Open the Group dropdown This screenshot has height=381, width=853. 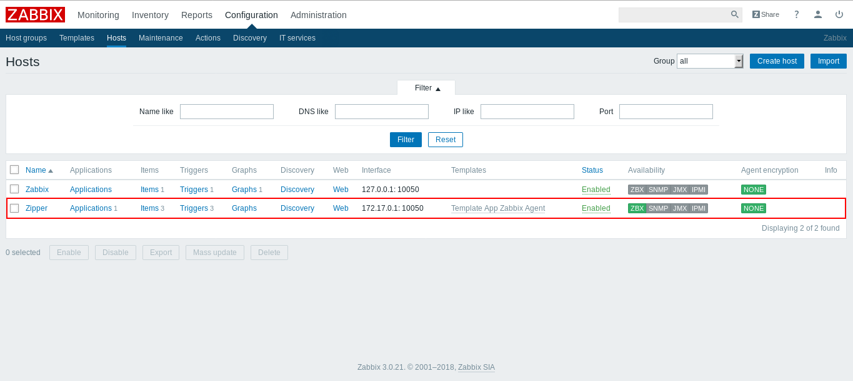(x=710, y=61)
